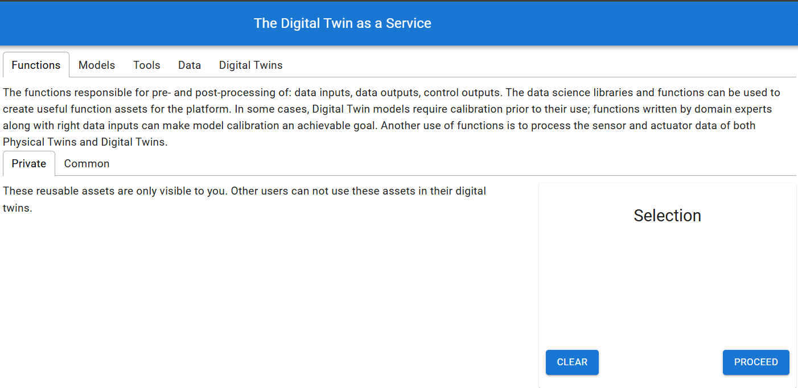Screen dimensions: 798x388
Task: Click the line 'Physical Twins and Digital Twins.'
Action: [85, 142]
